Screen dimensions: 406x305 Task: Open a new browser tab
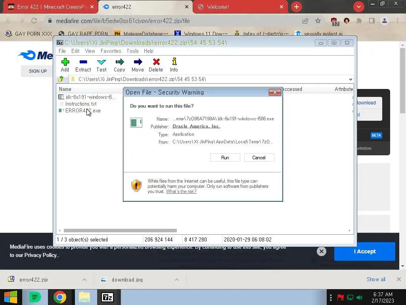pos(297,7)
